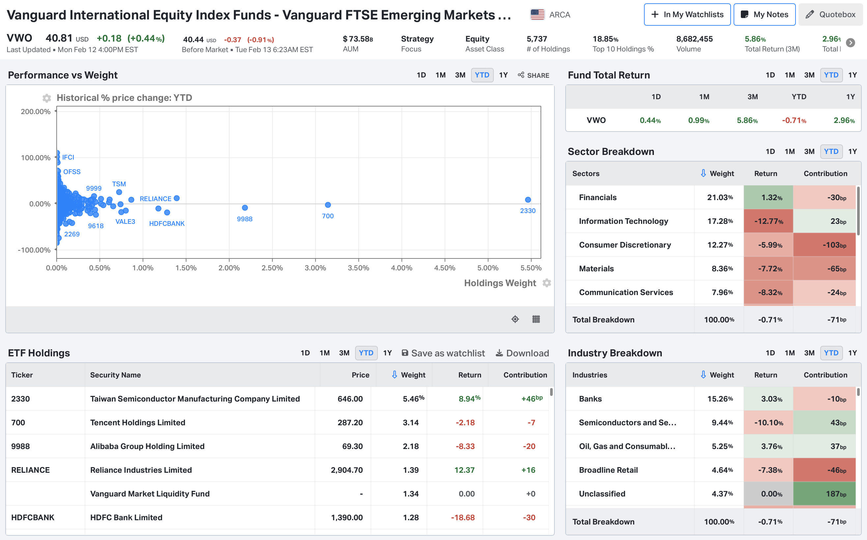
Task: Sort ETF Holdings by Ticker column
Action: 22,375
